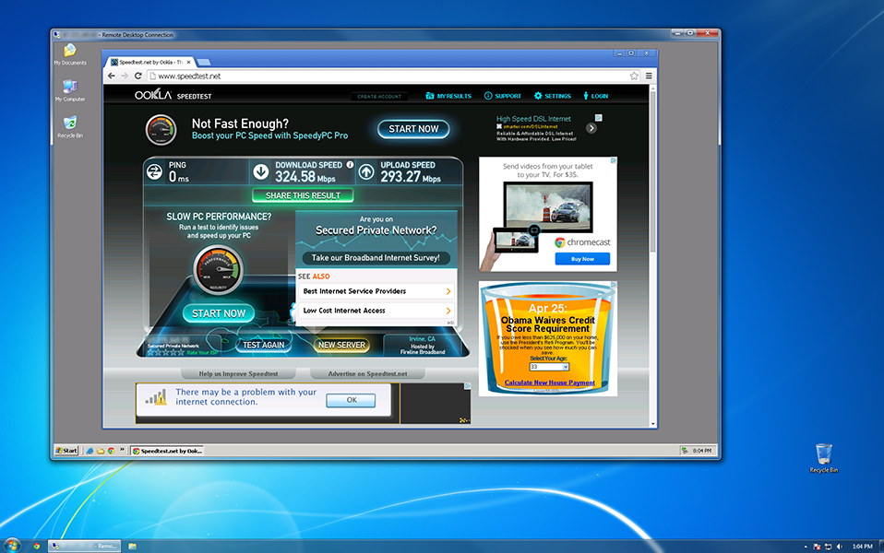Screen dimensions: 884x553
Task: Click the www.speedtest.net address bar
Action: click(389, 76)
